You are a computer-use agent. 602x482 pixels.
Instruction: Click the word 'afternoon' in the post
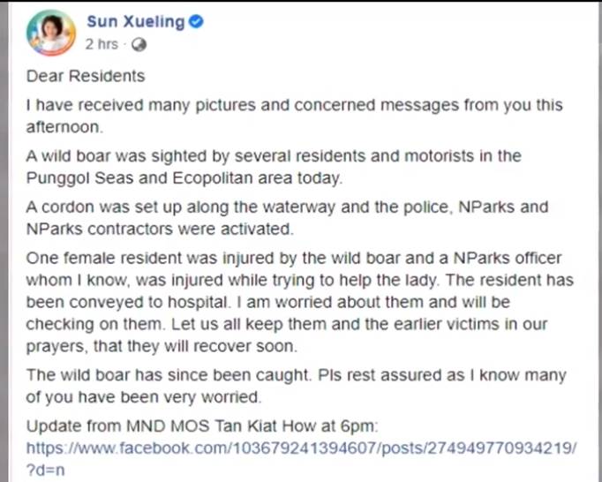(65, 125)
